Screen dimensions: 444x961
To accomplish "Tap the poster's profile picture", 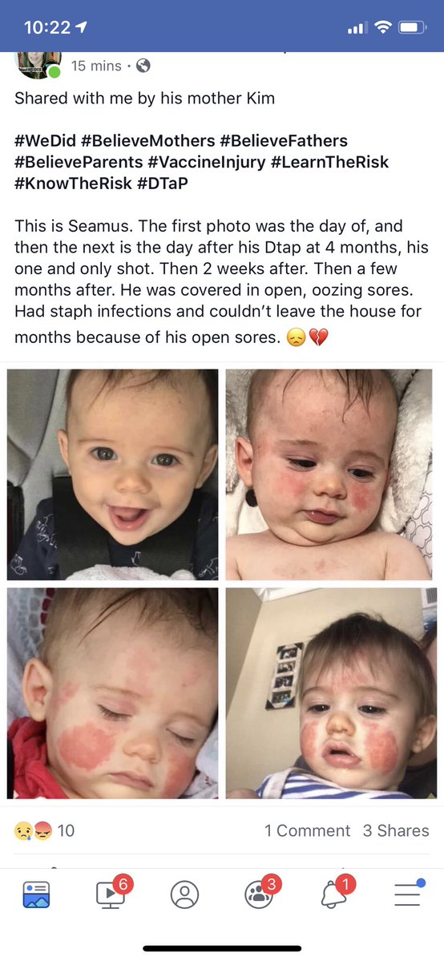I will [38, 66].
